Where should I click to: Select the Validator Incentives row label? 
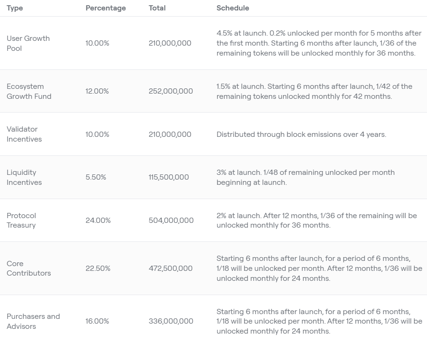pyautogui.click(x=24, y=134)
